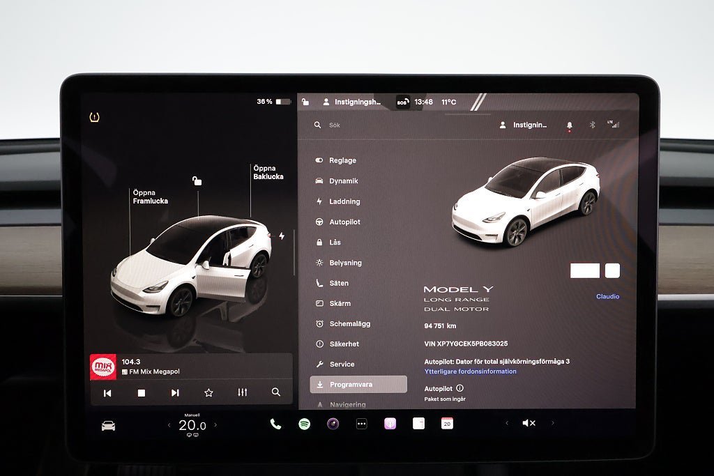This screenshot has width=714, height=476.
Task: Tap the car controls icon
Action: point(108,425)
